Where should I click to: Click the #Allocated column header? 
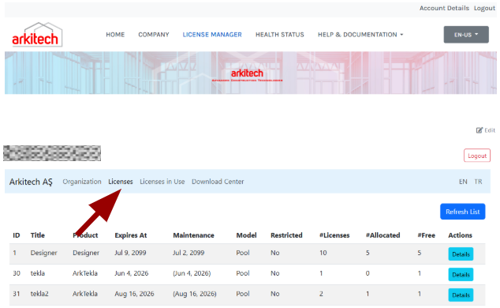pos(382,235)
